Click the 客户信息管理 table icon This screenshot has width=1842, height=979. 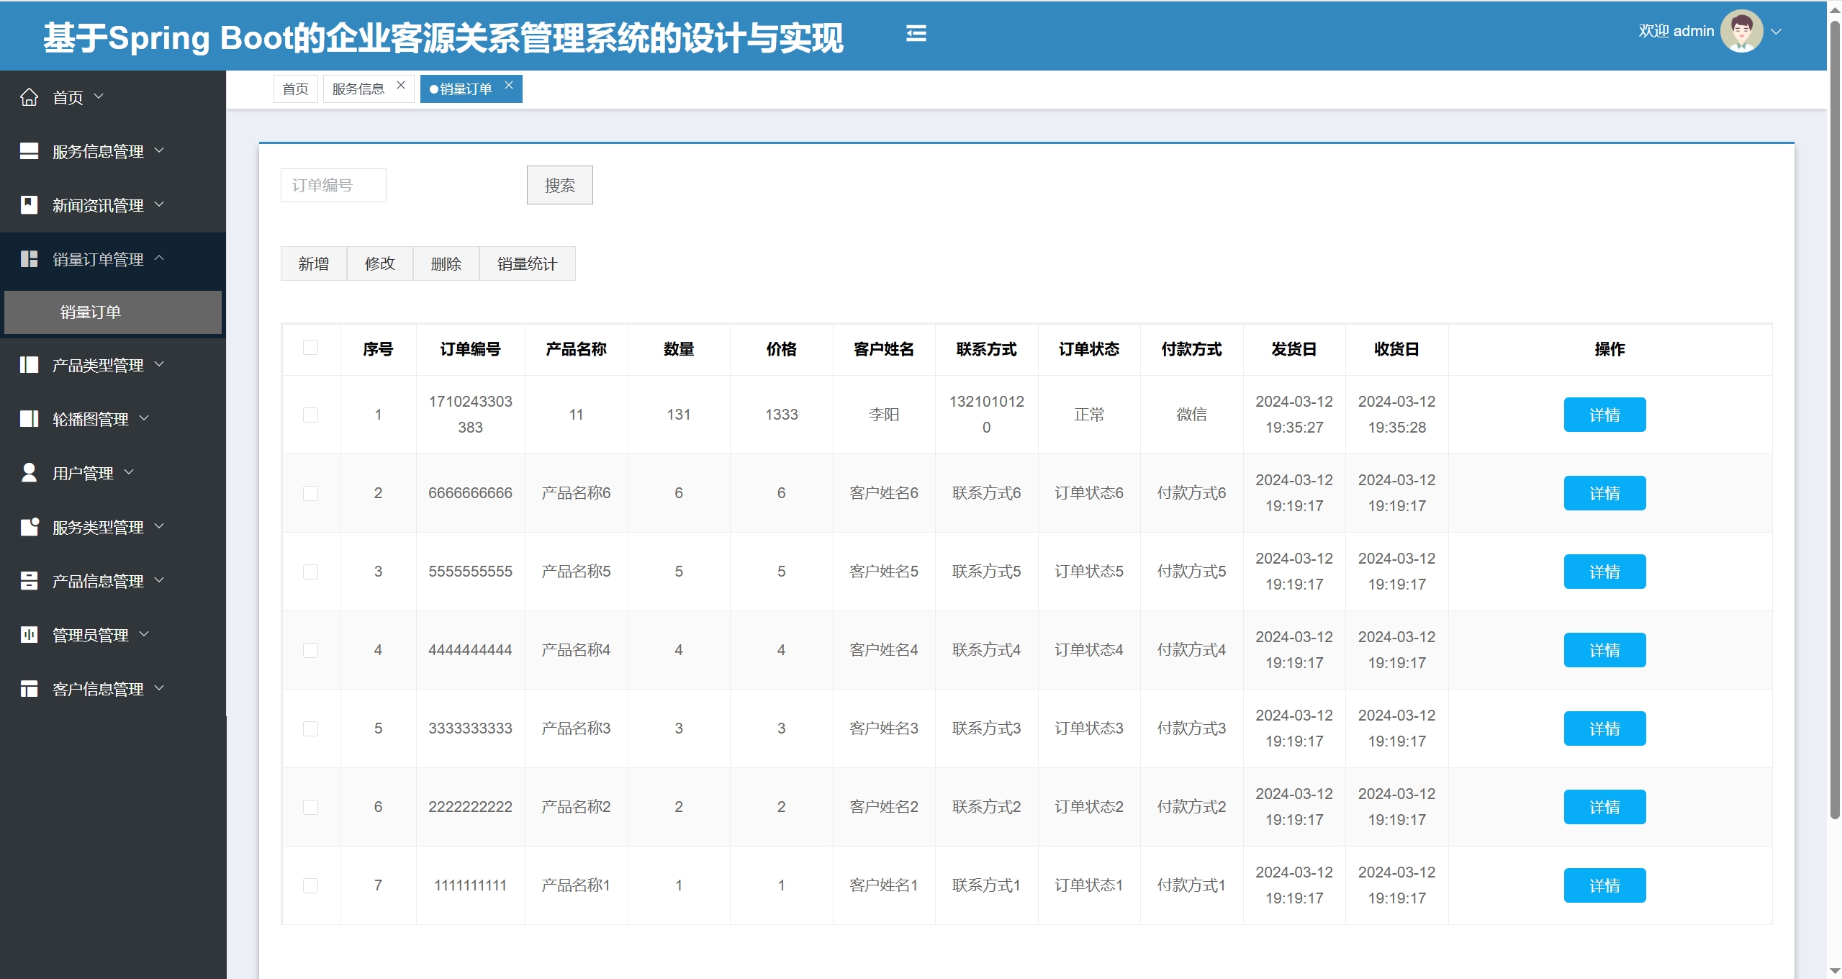(29, 689)
